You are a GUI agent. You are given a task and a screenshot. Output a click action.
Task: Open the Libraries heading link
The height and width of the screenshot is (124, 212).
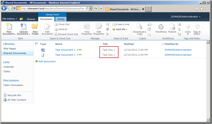coord(9,44)
